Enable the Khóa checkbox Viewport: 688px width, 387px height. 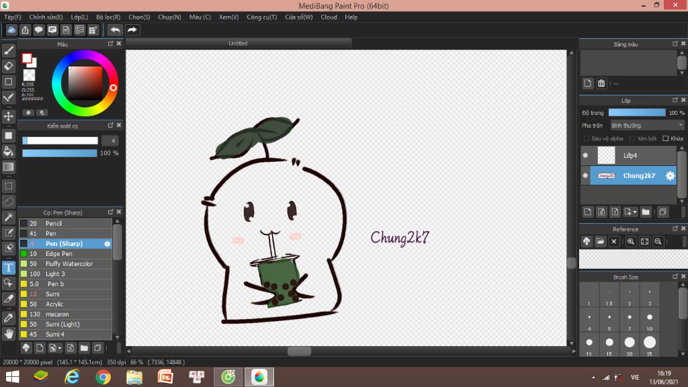666,138
